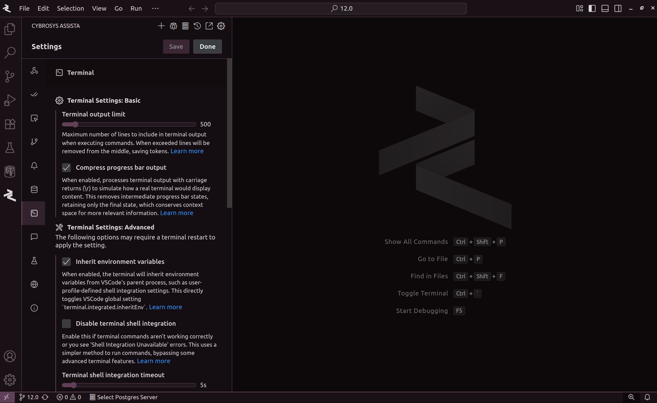Open the Assista settings gear icon
The height and width of the screenshot is (403, 657).
(x=221, y=26)
